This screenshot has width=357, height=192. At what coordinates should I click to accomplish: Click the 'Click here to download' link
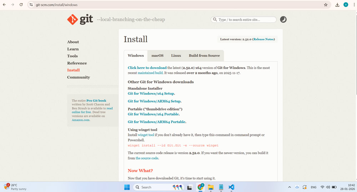click(147, 68)
